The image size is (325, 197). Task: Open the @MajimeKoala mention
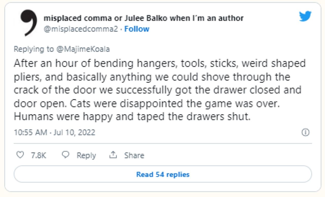coord(83,49)
